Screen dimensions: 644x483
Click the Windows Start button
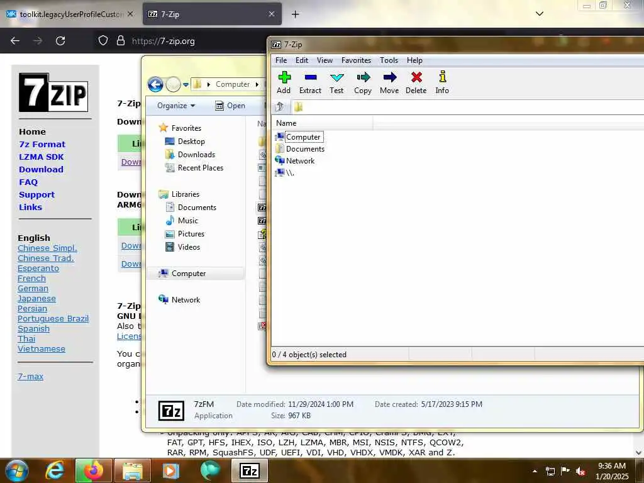point(16,470)
